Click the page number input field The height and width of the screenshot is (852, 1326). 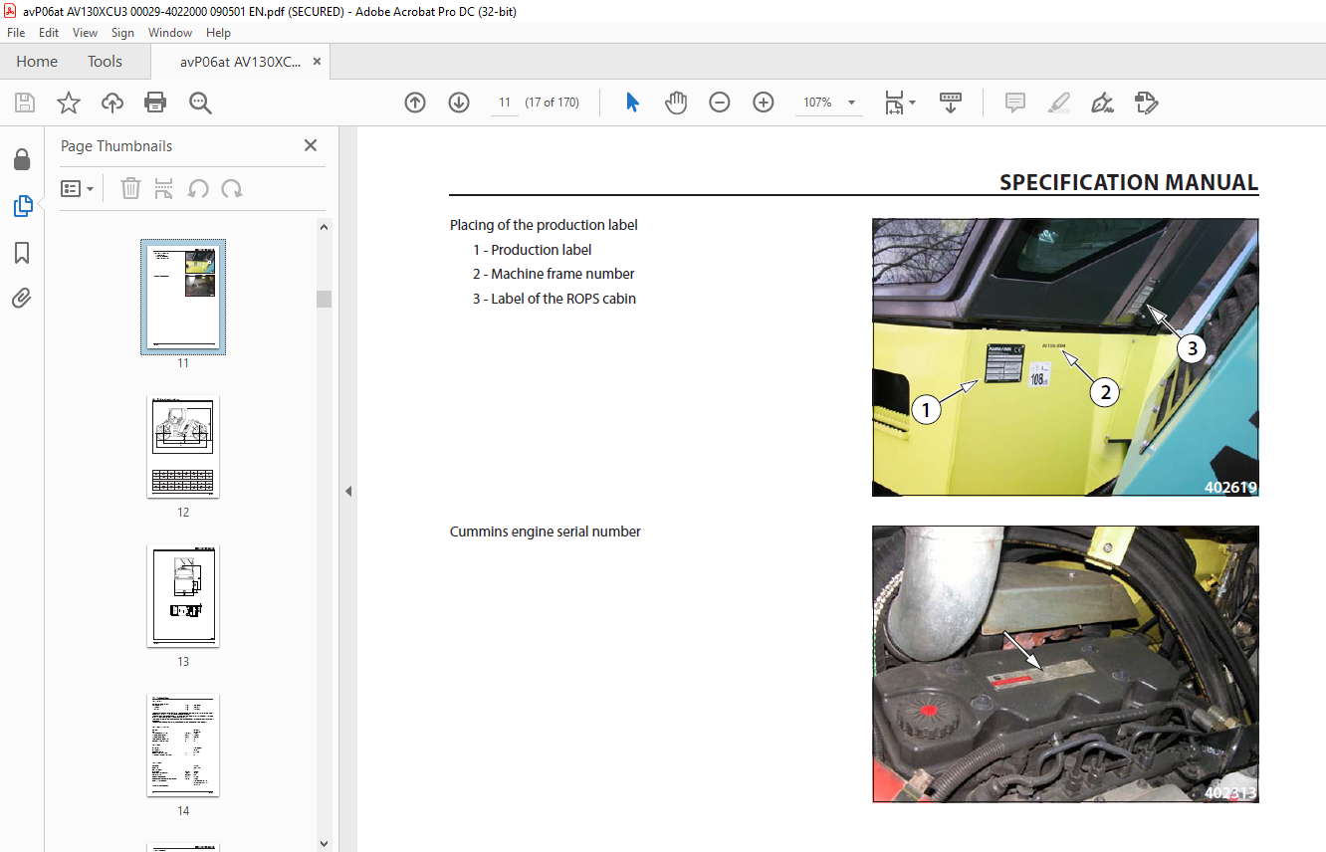(x=505, y=103)
